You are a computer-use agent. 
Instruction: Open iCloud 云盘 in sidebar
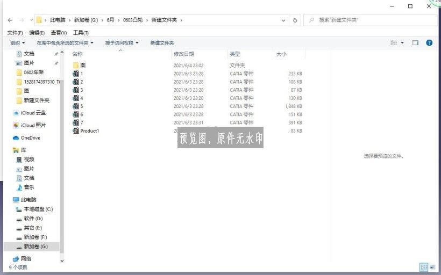point(30,113)
